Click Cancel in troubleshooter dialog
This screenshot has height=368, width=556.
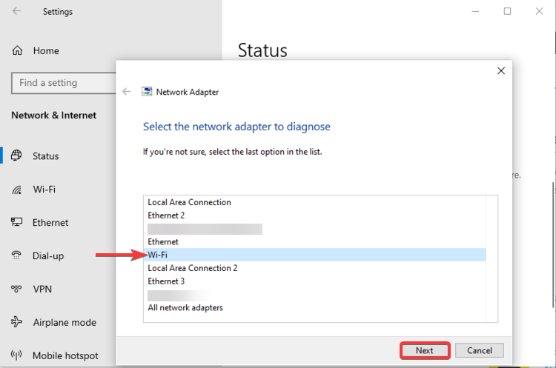click(479, 350)
